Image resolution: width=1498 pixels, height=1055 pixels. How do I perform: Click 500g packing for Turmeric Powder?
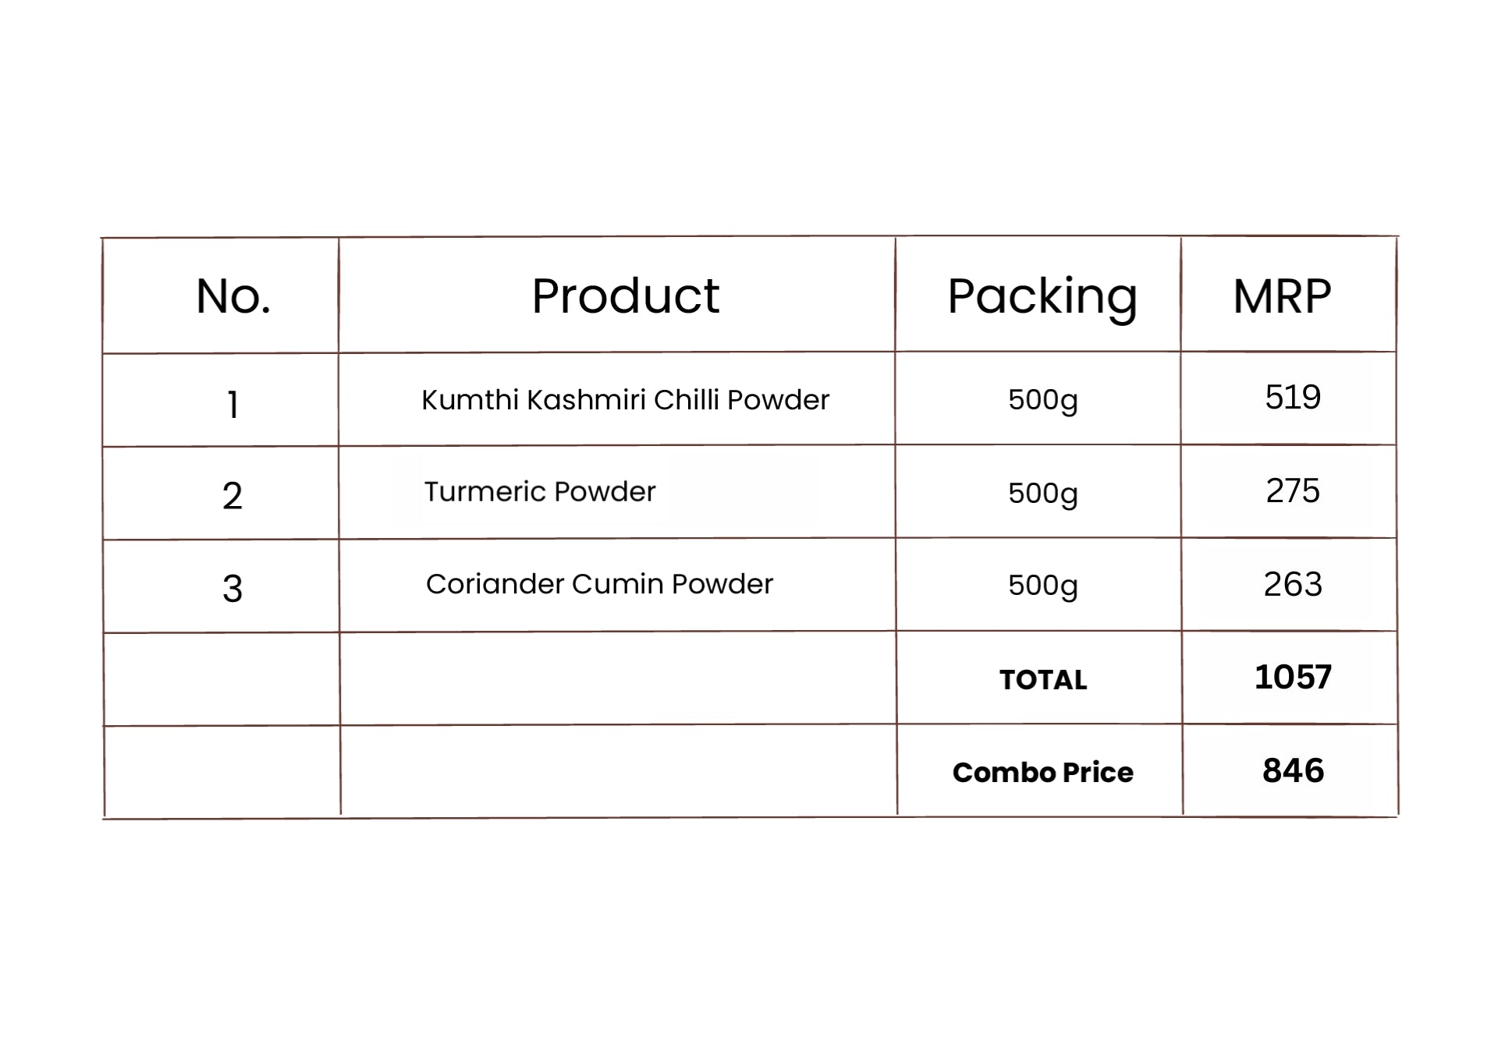point(1043,494)
